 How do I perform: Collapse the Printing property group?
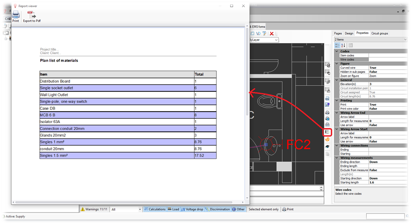pos(337,101)
